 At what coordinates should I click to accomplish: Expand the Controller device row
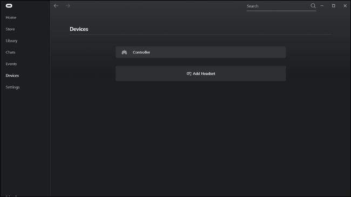(200, 52)
